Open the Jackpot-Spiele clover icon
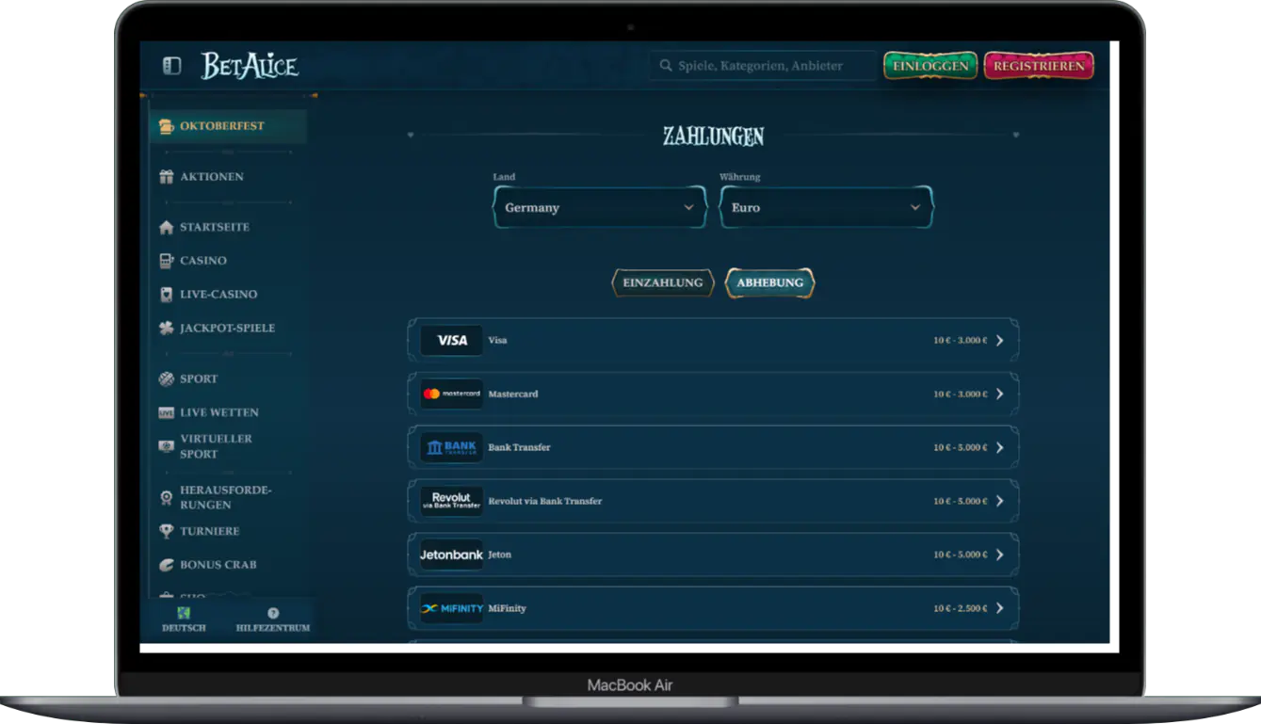Image resolution: width=1261 pixels, height=724 pixels. tap(167, 329)
